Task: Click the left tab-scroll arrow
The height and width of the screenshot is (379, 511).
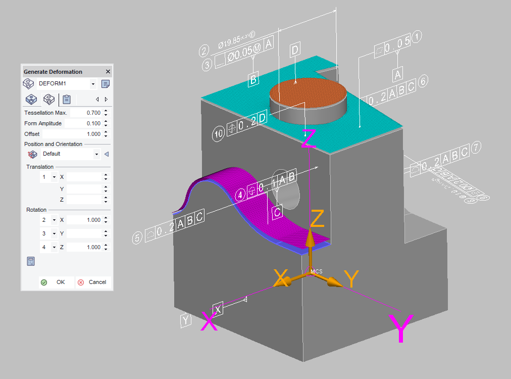Action: click(97, 99)
